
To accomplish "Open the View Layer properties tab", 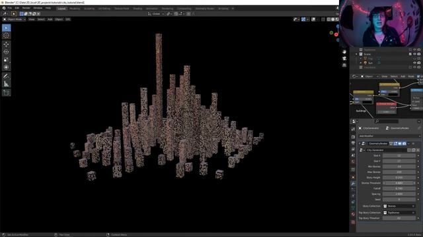I will [x=353, y=149].
